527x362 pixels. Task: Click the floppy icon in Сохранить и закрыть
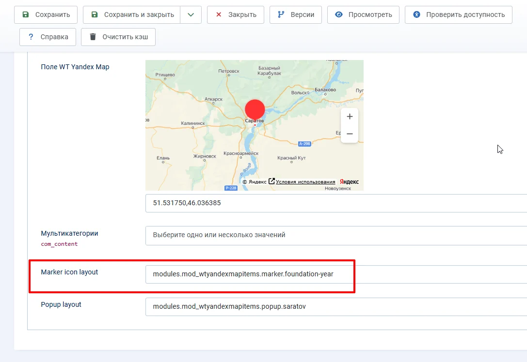pos(95,15)
